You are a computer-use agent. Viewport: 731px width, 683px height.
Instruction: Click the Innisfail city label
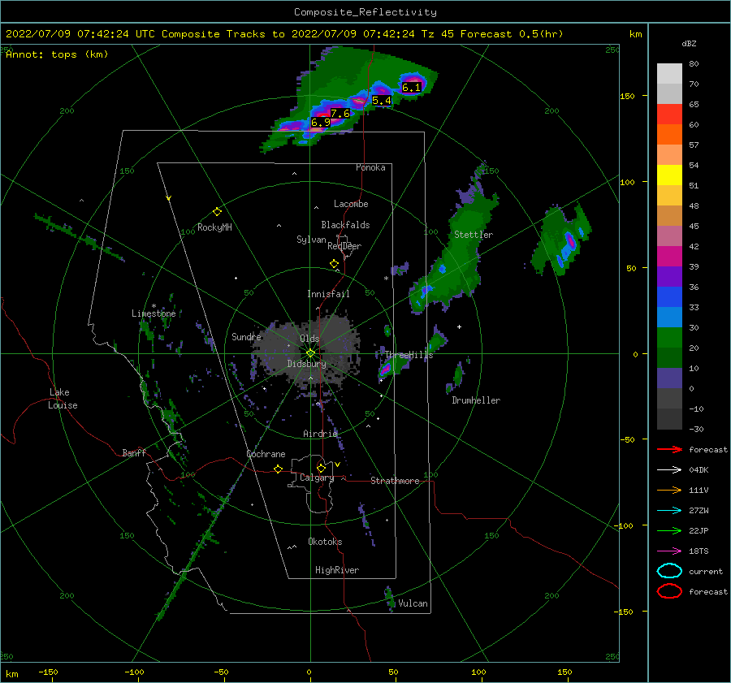[328, 294]
